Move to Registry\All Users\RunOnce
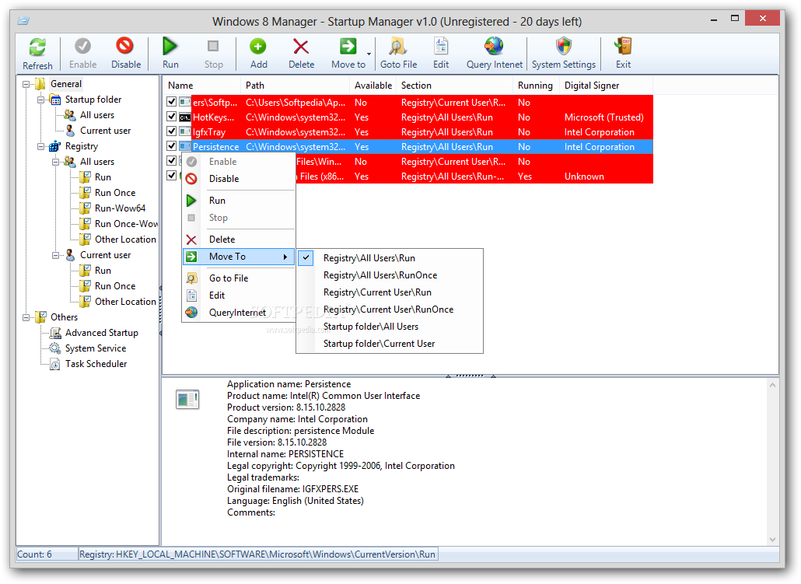801x584 pixels. [x=390, y=275]
